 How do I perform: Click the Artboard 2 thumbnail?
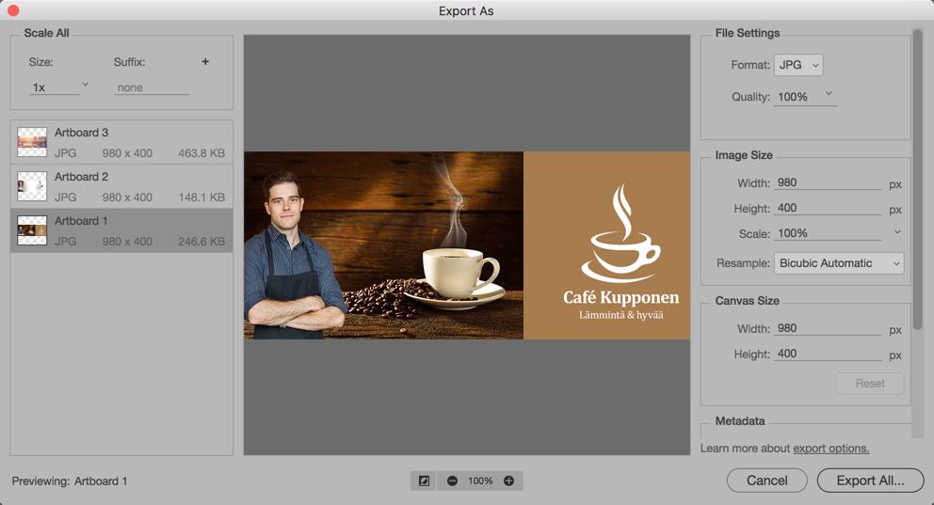point(32,186)
